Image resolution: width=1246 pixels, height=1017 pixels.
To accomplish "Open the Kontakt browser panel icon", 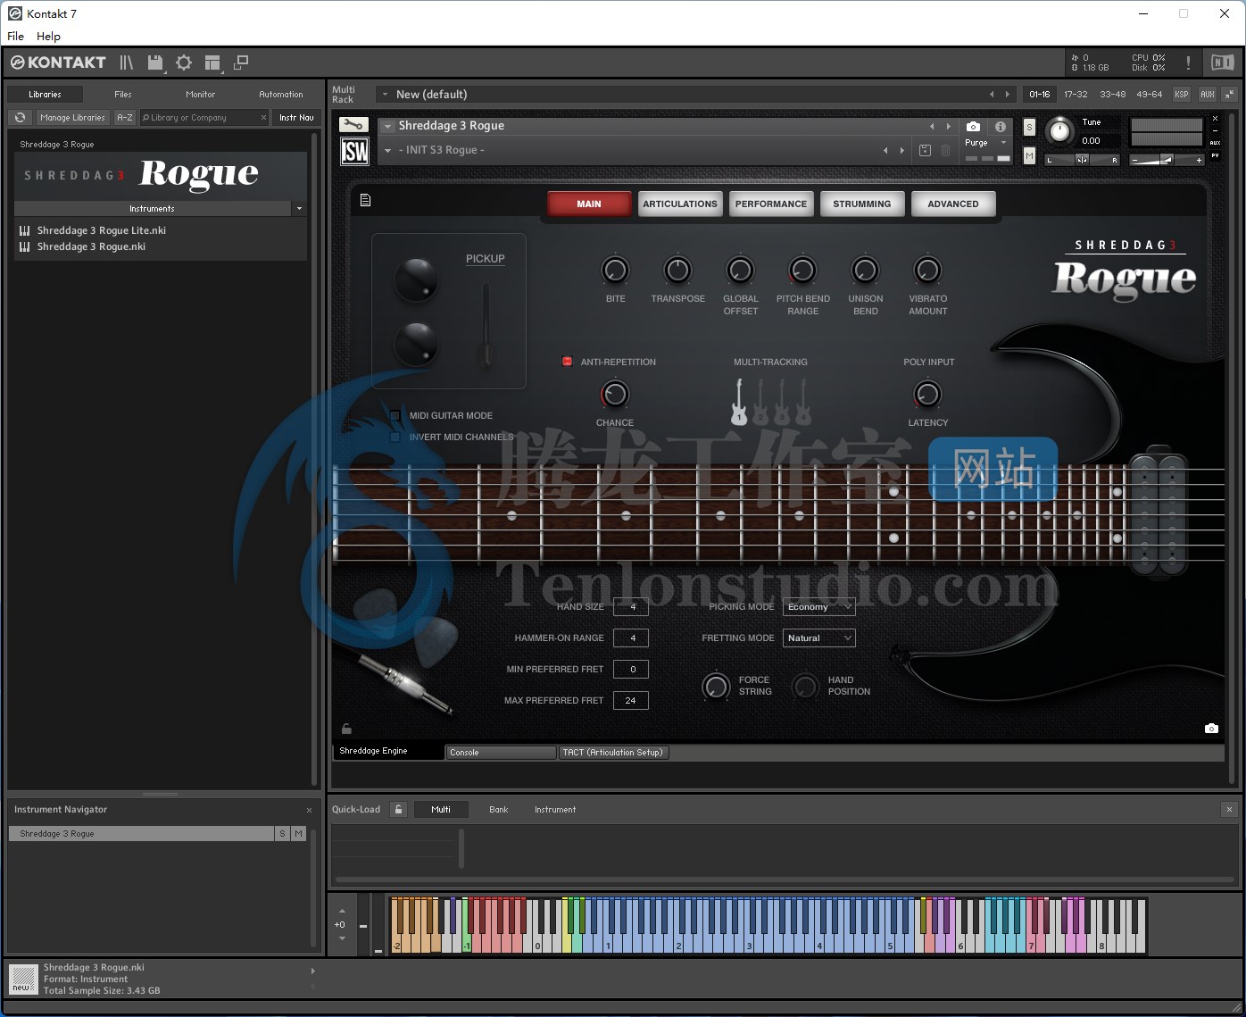I will tap(127, 63).
